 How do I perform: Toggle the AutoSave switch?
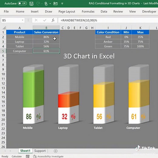[22, 3]
